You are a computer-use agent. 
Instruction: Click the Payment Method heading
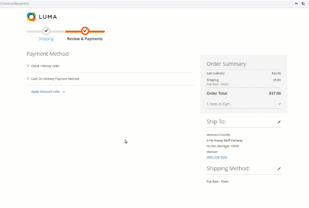coord(48,54)
